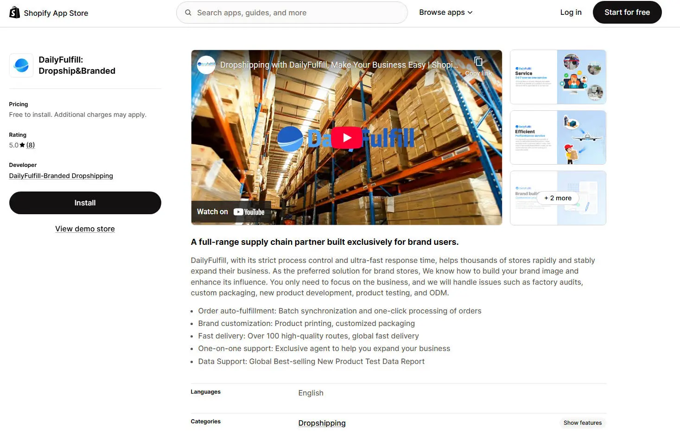Screen dimensions: 680x434
Task: Click the DailyFulfill channel avatar in video
Action: coord(206,65)
